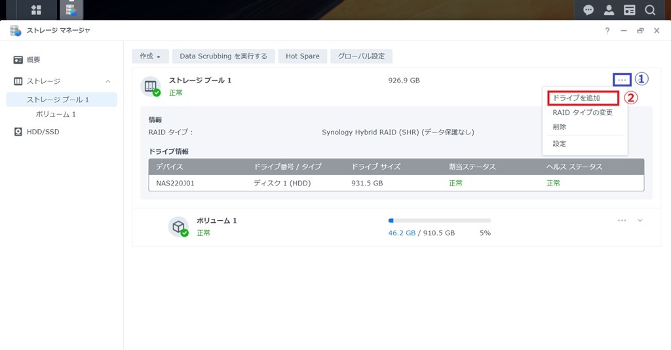
Task: Select ボリューム 1 in sidebar
Action: pyautogui.click(x=56, y=114)
